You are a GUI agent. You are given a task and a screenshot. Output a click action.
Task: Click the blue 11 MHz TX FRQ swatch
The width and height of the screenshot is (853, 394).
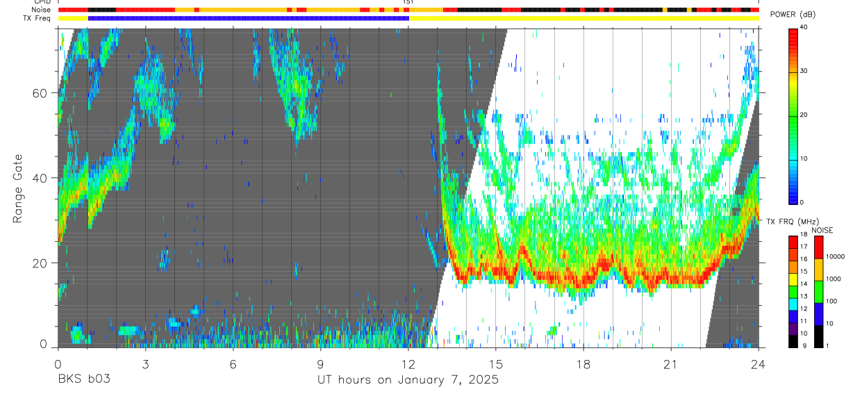793,317
